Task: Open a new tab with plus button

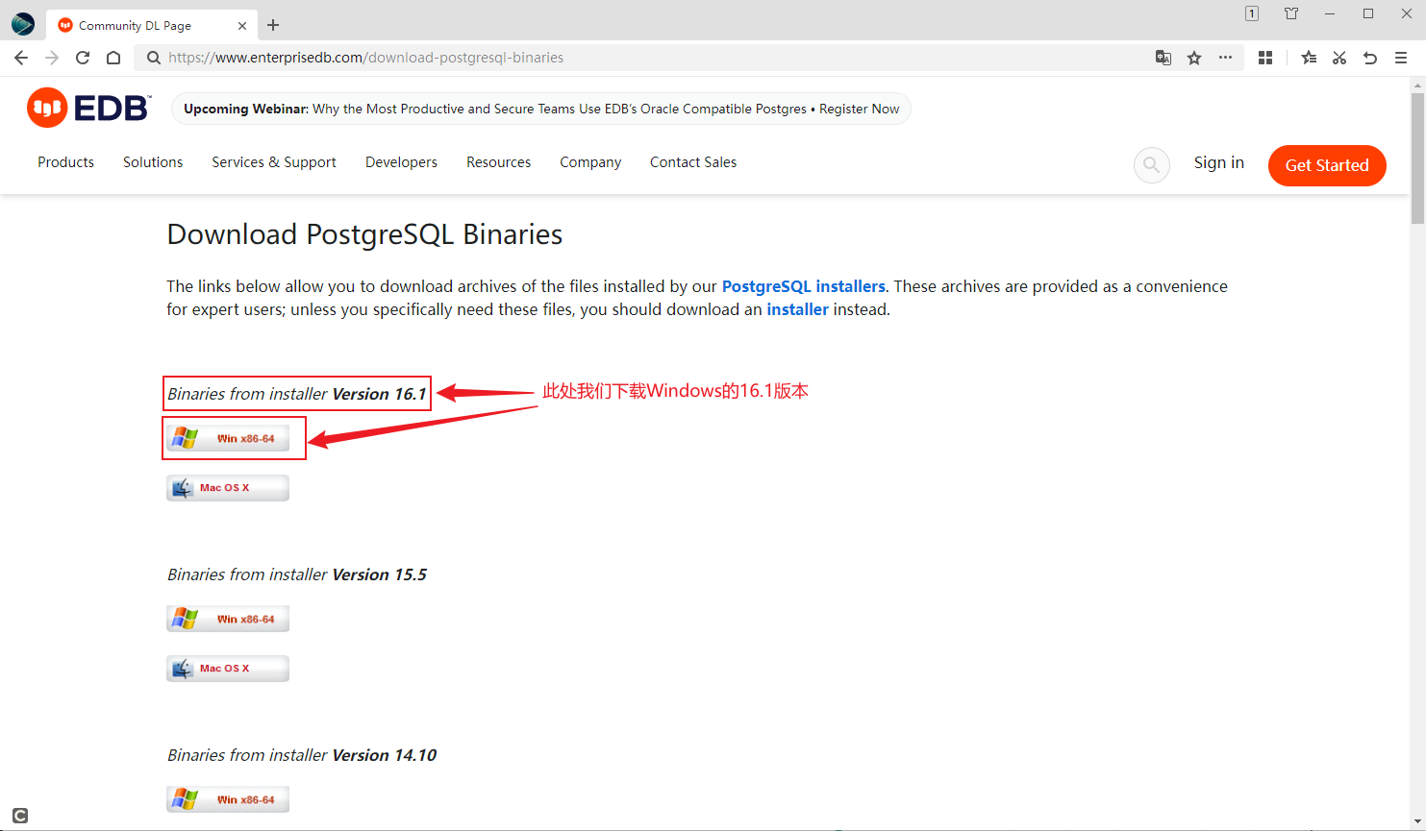Action: coord(273,25)
